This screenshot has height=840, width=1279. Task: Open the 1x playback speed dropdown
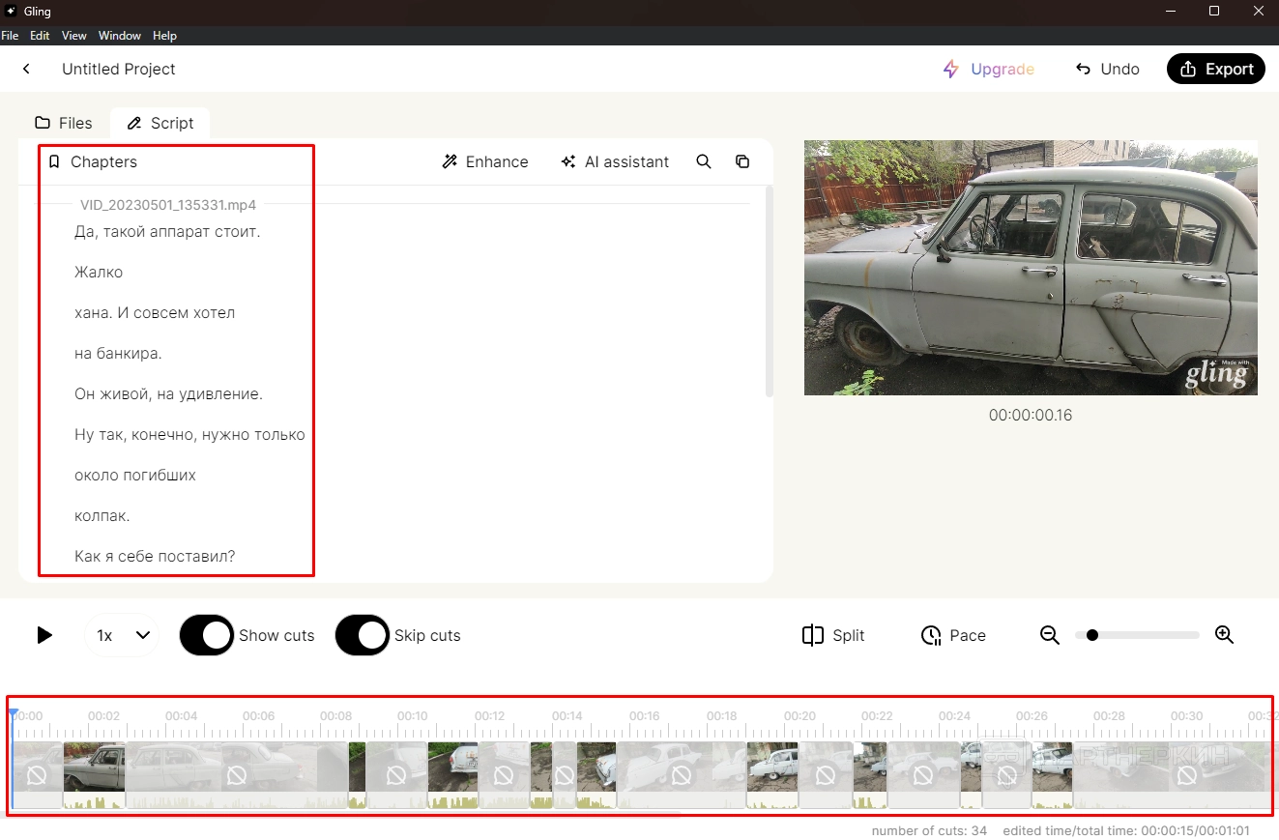click(x=123, y=635)
